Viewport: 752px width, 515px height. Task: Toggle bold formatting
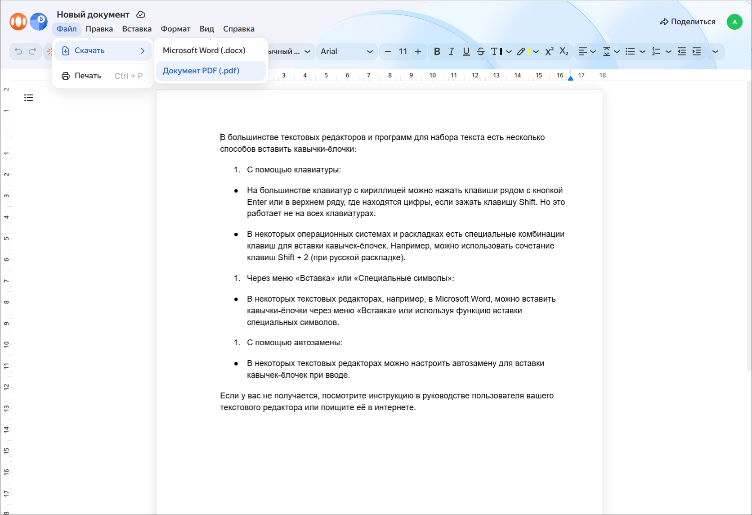(x=437, y=51)
